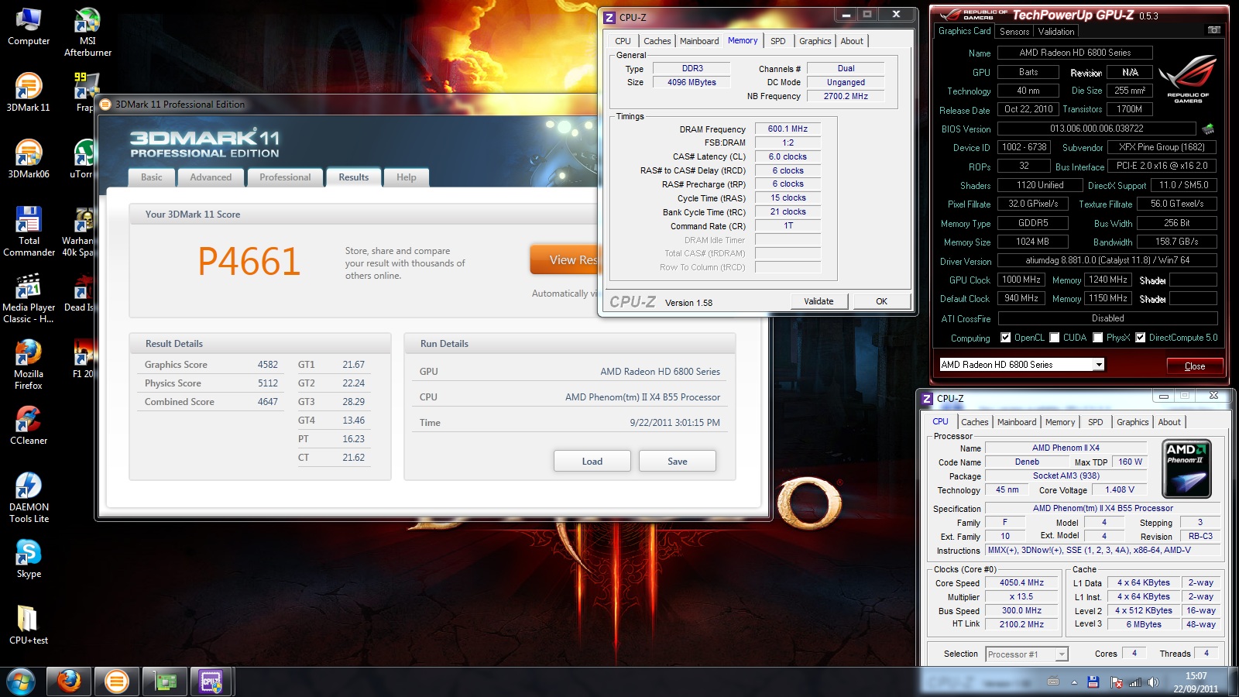This screenshot has height=697, width=1239.
Task: Open the taskbar clock showing 15:07
Action: pos(1196,682)
